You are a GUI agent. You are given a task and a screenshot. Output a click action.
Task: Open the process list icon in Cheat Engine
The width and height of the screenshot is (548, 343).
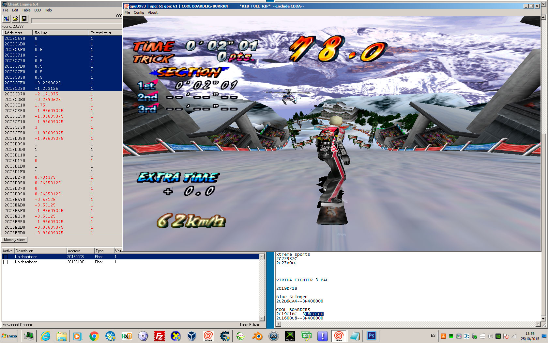[x=6, y=19]
